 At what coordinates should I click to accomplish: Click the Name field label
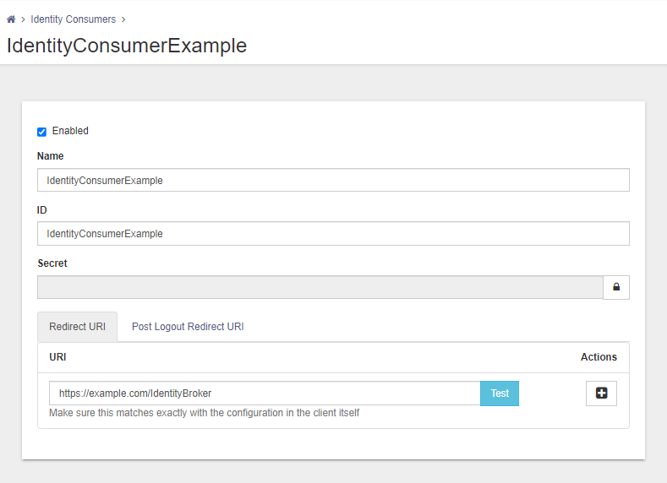pos(51,156)
